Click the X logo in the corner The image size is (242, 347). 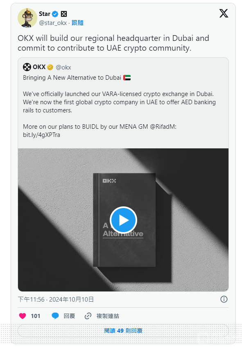pyautogui.click(x=224, y=13)
